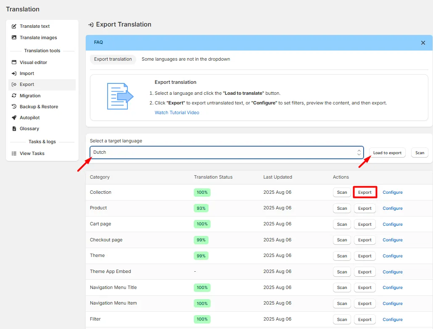Viewport: 433px width, 329px height.
Task: Click the Backup & Restore history icon
Action: point(14,107)
